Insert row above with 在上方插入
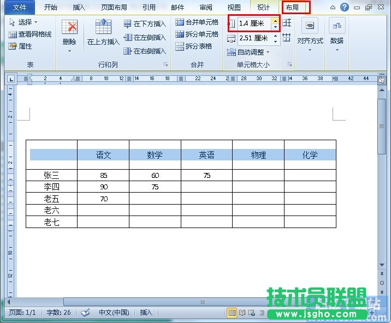Screen dimensions: 391x323 coord(103,28)
